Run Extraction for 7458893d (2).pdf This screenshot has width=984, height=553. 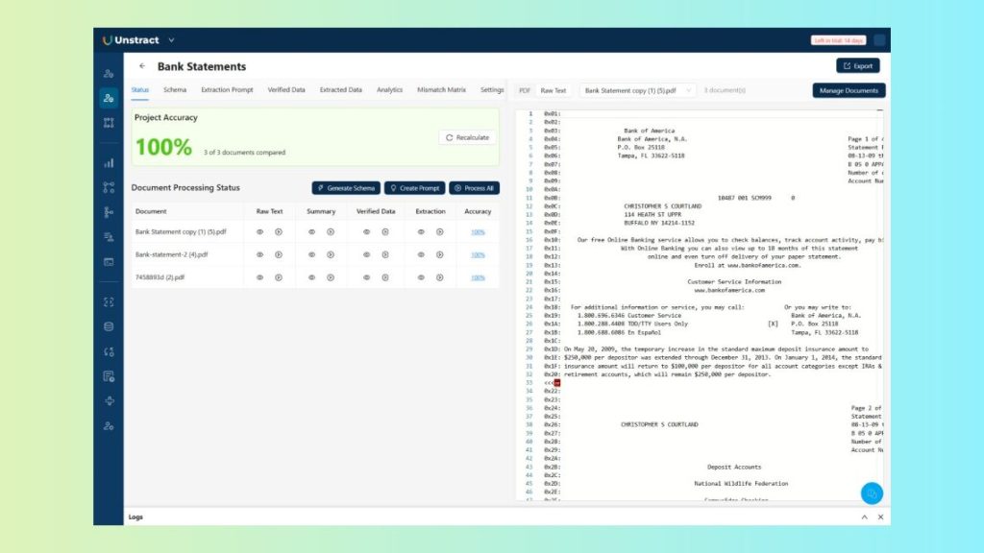coord(439,277)
